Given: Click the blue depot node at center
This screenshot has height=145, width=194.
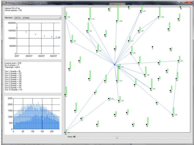Looking at the screenshot, I should [x=114, y=64].
